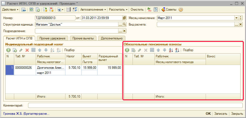Open the Действия dropdown menu
This screenshot has height=118, width=246.
pos(10,10)
